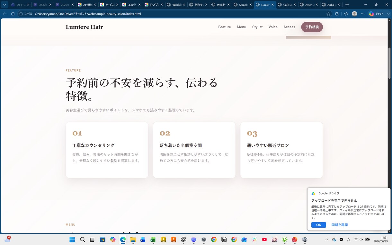Open Google Chrome from the taskbar
The height and width of the screenshot is (245, 392).
(x=214, y=240)
